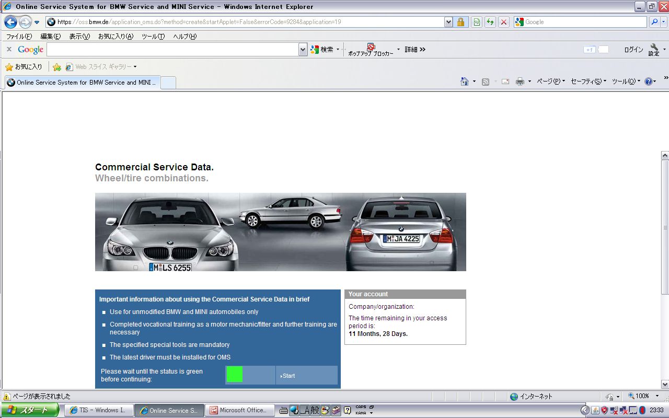The height and width of the screenshot is (418, 669).
Task: Switch to the TIS - Windows taskbar window
Action: tap(98, 410)
